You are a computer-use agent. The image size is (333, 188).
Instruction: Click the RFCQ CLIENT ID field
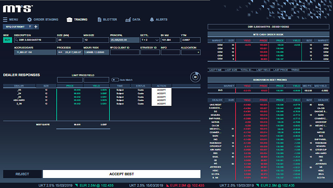[125, 52]
